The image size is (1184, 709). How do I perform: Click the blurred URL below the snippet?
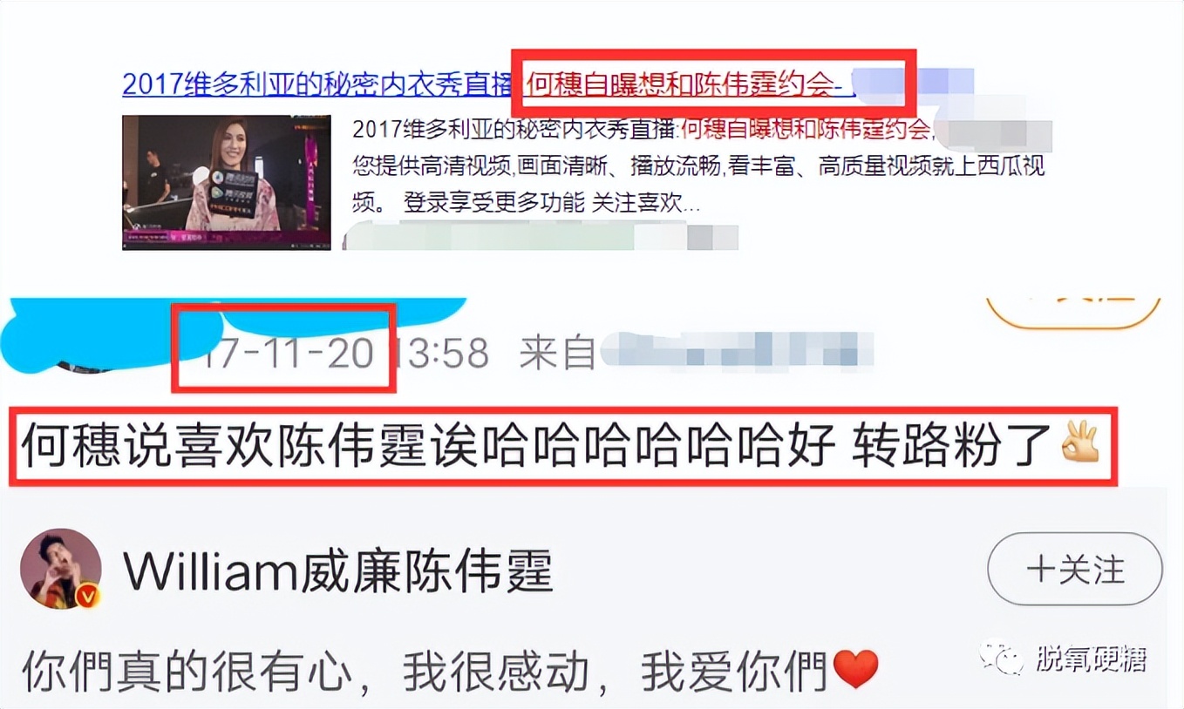pyautogui.click(x=541, y=237)
